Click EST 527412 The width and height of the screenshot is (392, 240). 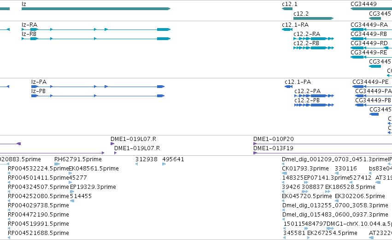tap(351, 182)
